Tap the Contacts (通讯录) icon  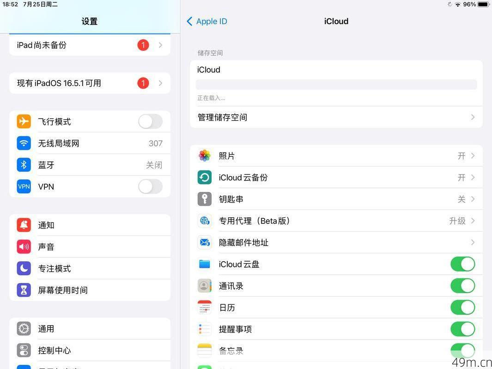pos(205,286)
